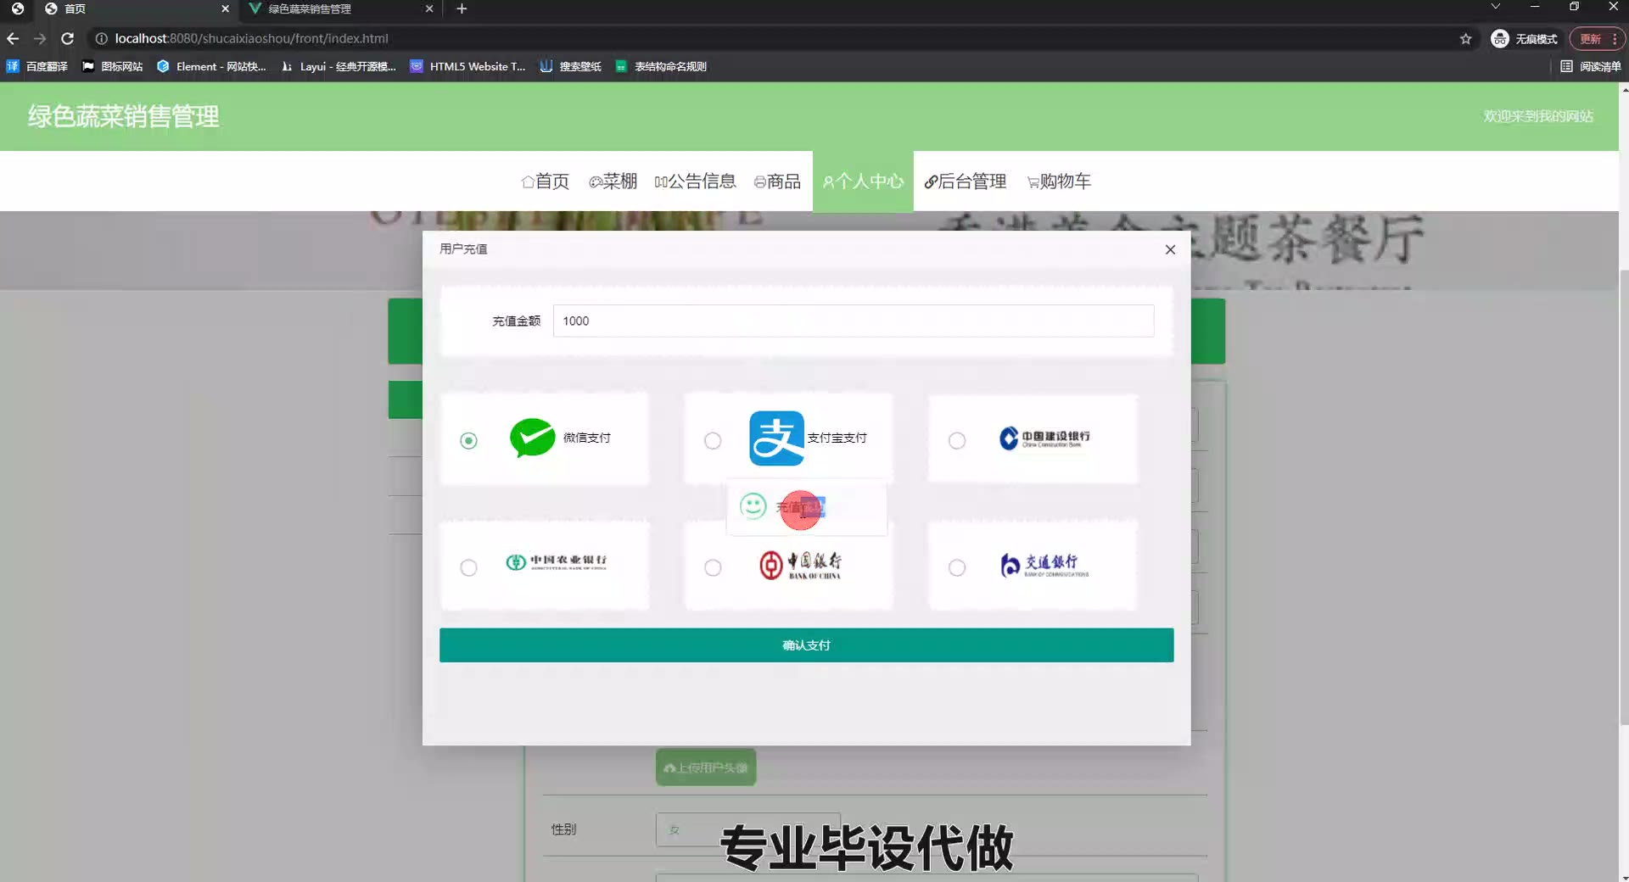
Task: Open a new browser tab
Action: coord(462,9)
